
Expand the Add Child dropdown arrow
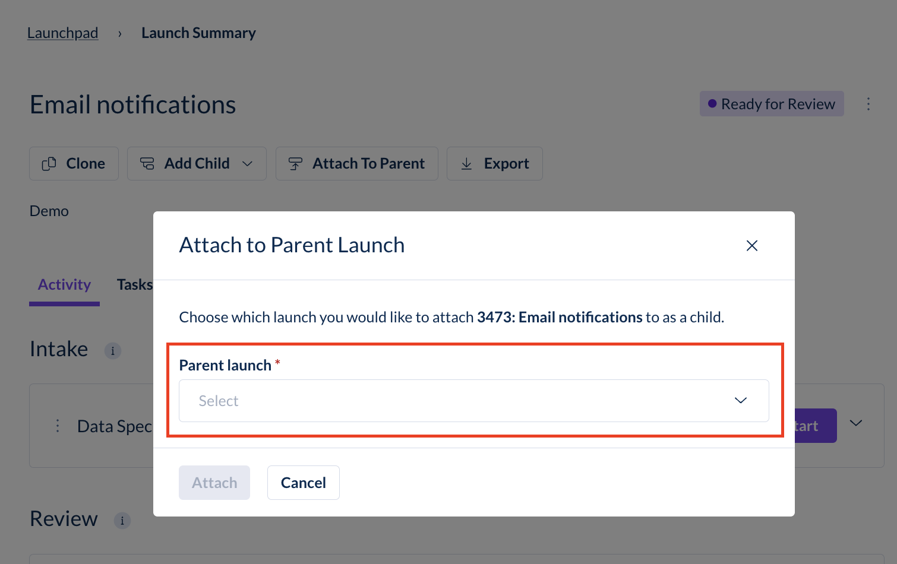pyautogui.click(x=248, y=164)
